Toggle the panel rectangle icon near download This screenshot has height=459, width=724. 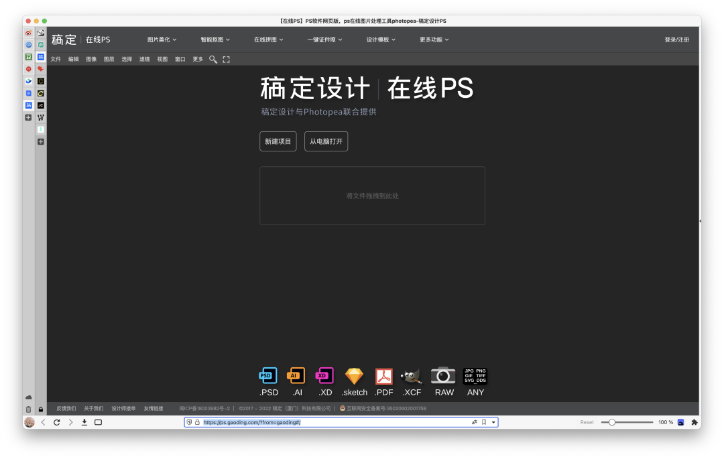coord(99,422)
